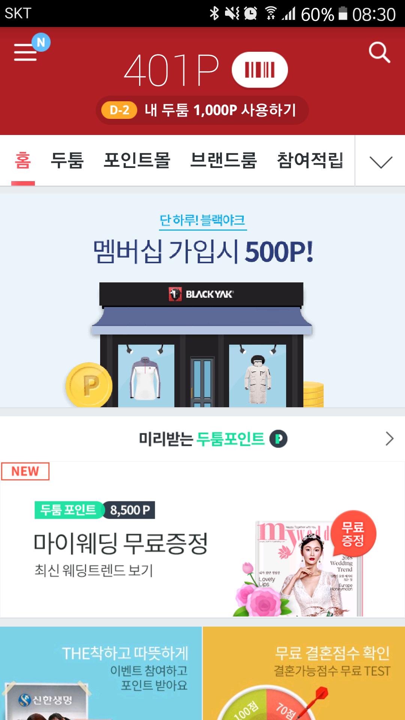Image resolution: width=405 pixels, height=720 pixels.
Task: Tap the green P icon beside 두툼포인트
Action: [279, 439]
